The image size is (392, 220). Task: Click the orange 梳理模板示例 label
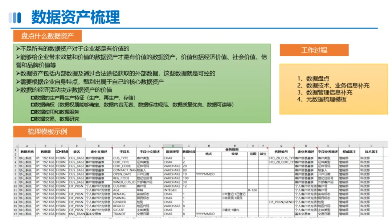click(48, 131)
